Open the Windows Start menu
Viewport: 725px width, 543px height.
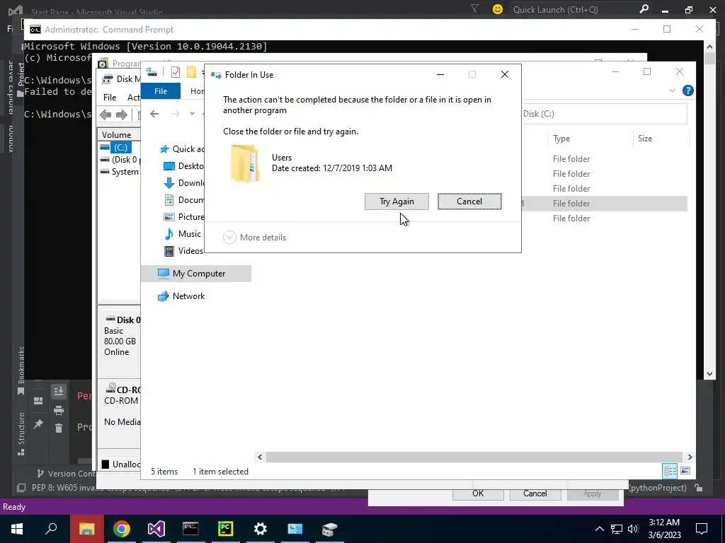click(x=17, y=529)
